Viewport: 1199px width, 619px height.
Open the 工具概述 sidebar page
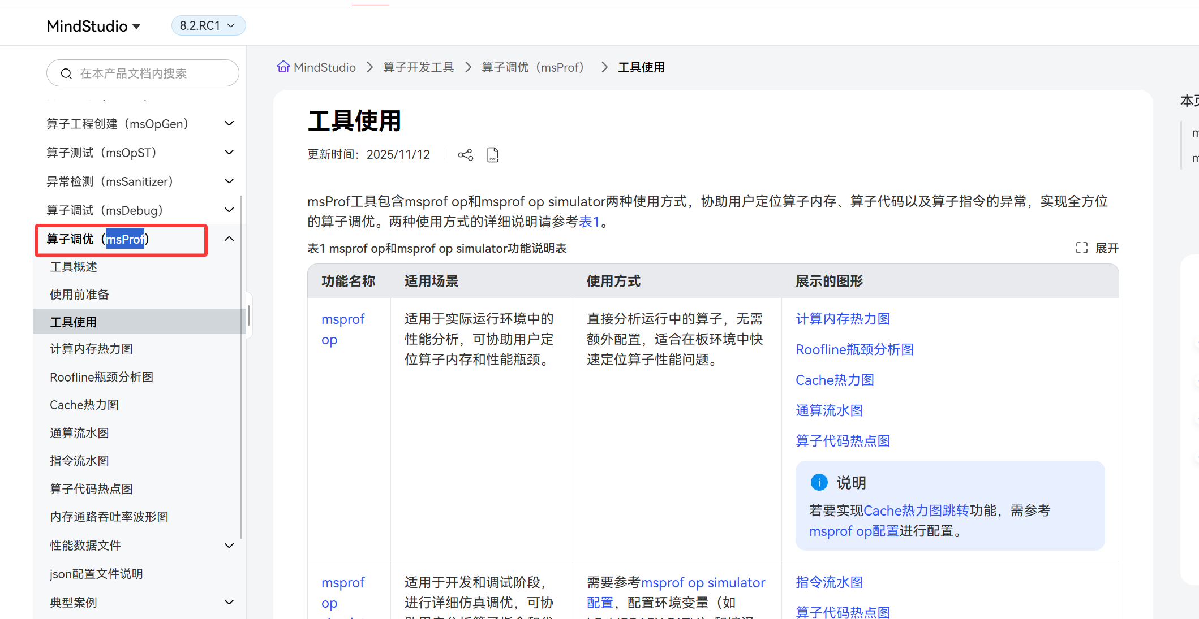click(x=74, y=267)
